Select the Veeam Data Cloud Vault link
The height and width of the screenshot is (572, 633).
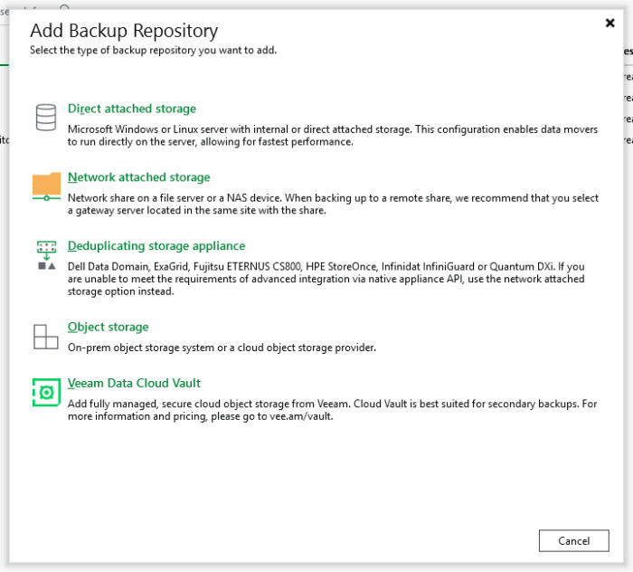(134, 383)
